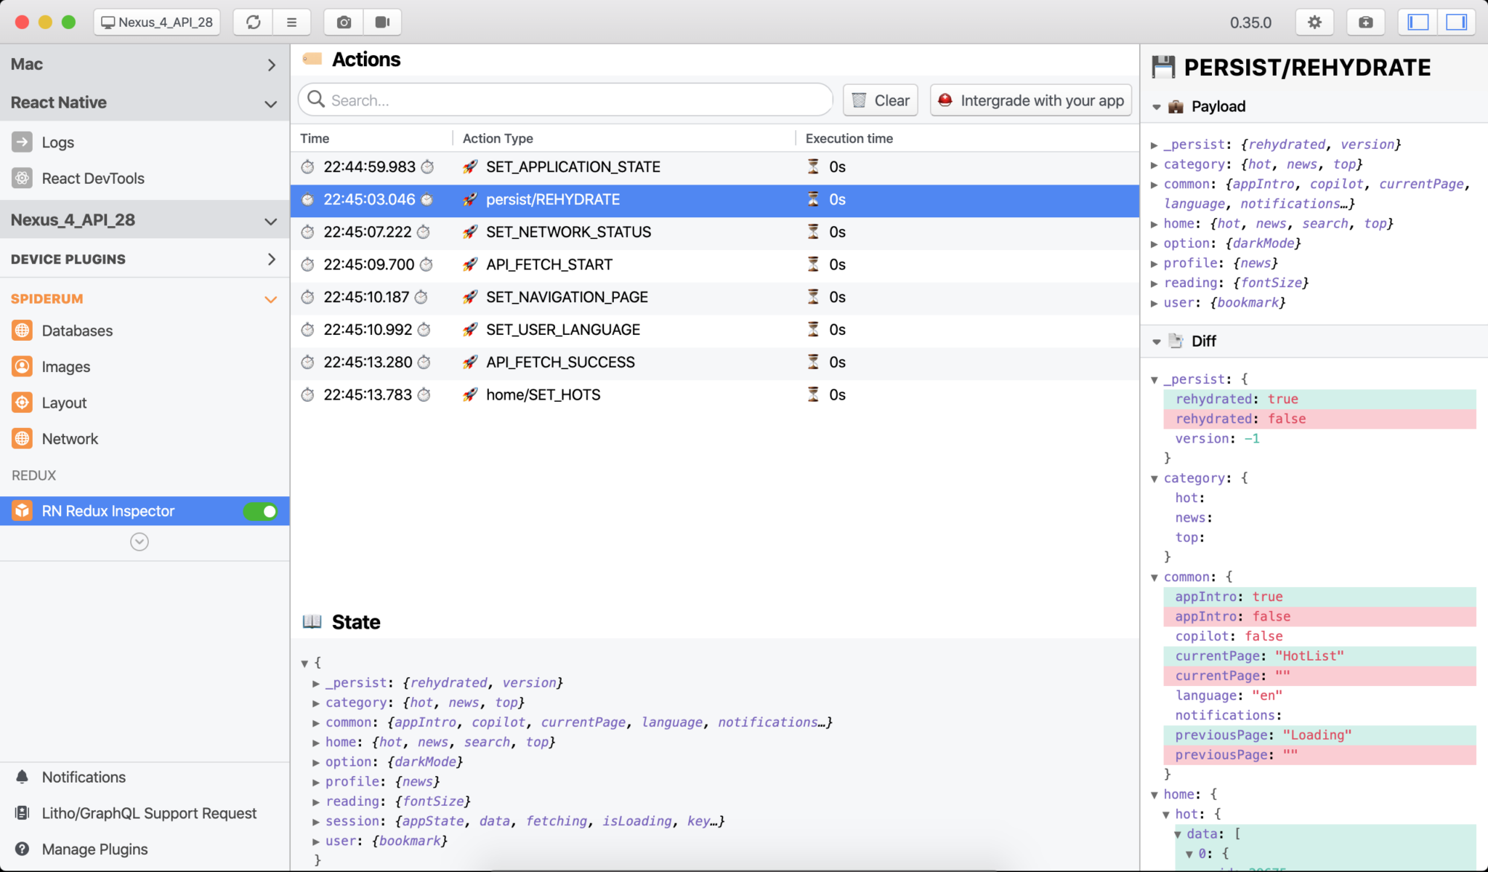Start a screen recording of the device
The width and height of the screenshot is (1488, 872).
(x=382, y=22)
